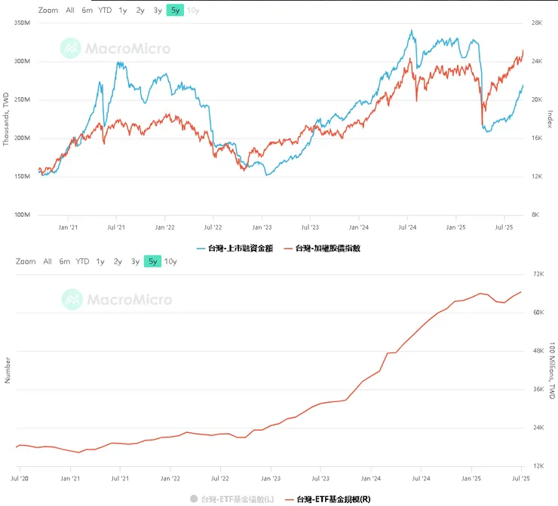Screen dimensions: 558x506
Task: Toggle the 台灣-上市融資金額 legend series
Action: 241,248
